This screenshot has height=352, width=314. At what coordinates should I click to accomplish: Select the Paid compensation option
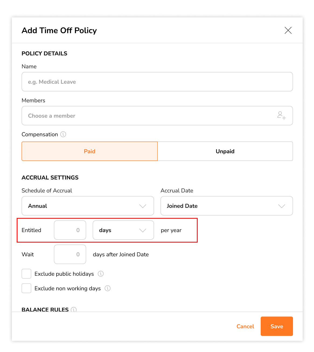pos(89,151)
